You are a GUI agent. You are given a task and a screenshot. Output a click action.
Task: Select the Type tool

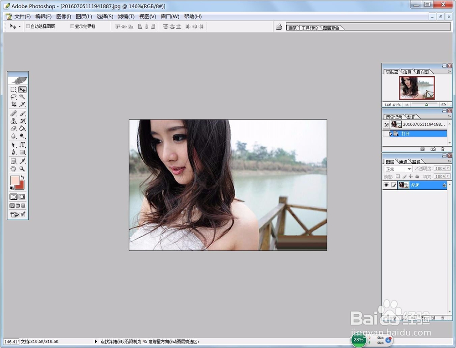pos(22,145)
